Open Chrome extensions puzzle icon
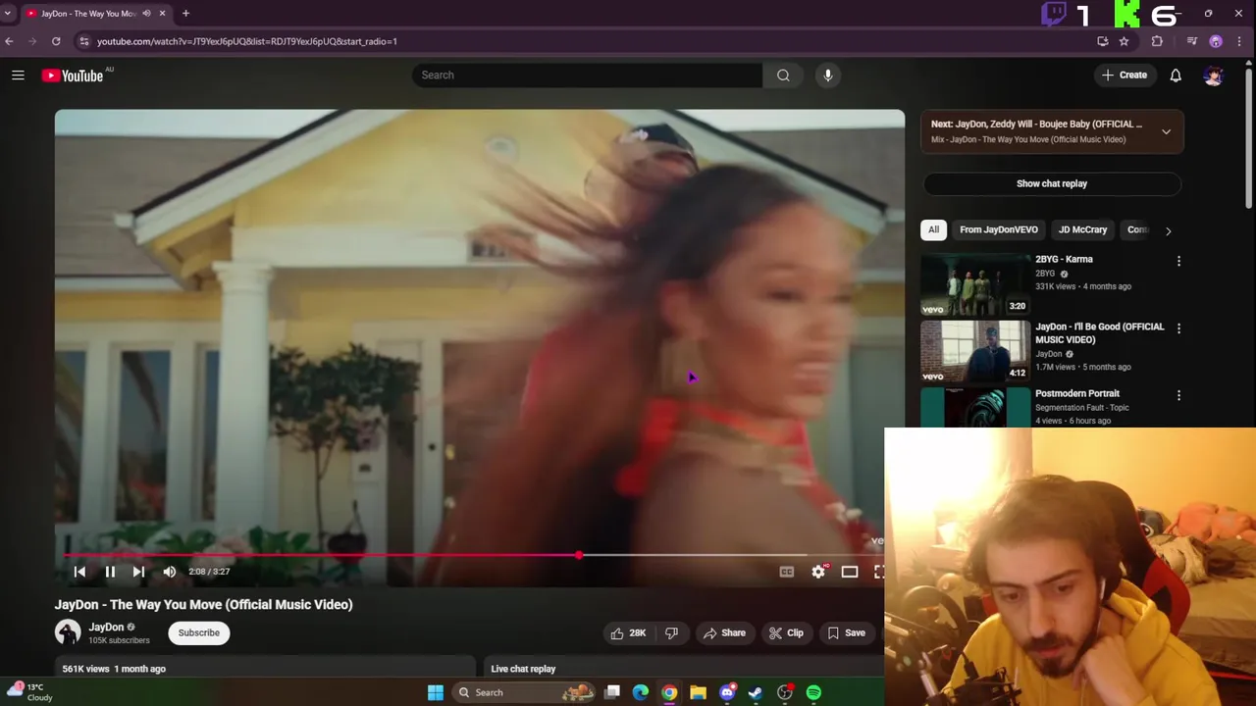Screen dimensions: 1256x706 tap(1157, 41)
